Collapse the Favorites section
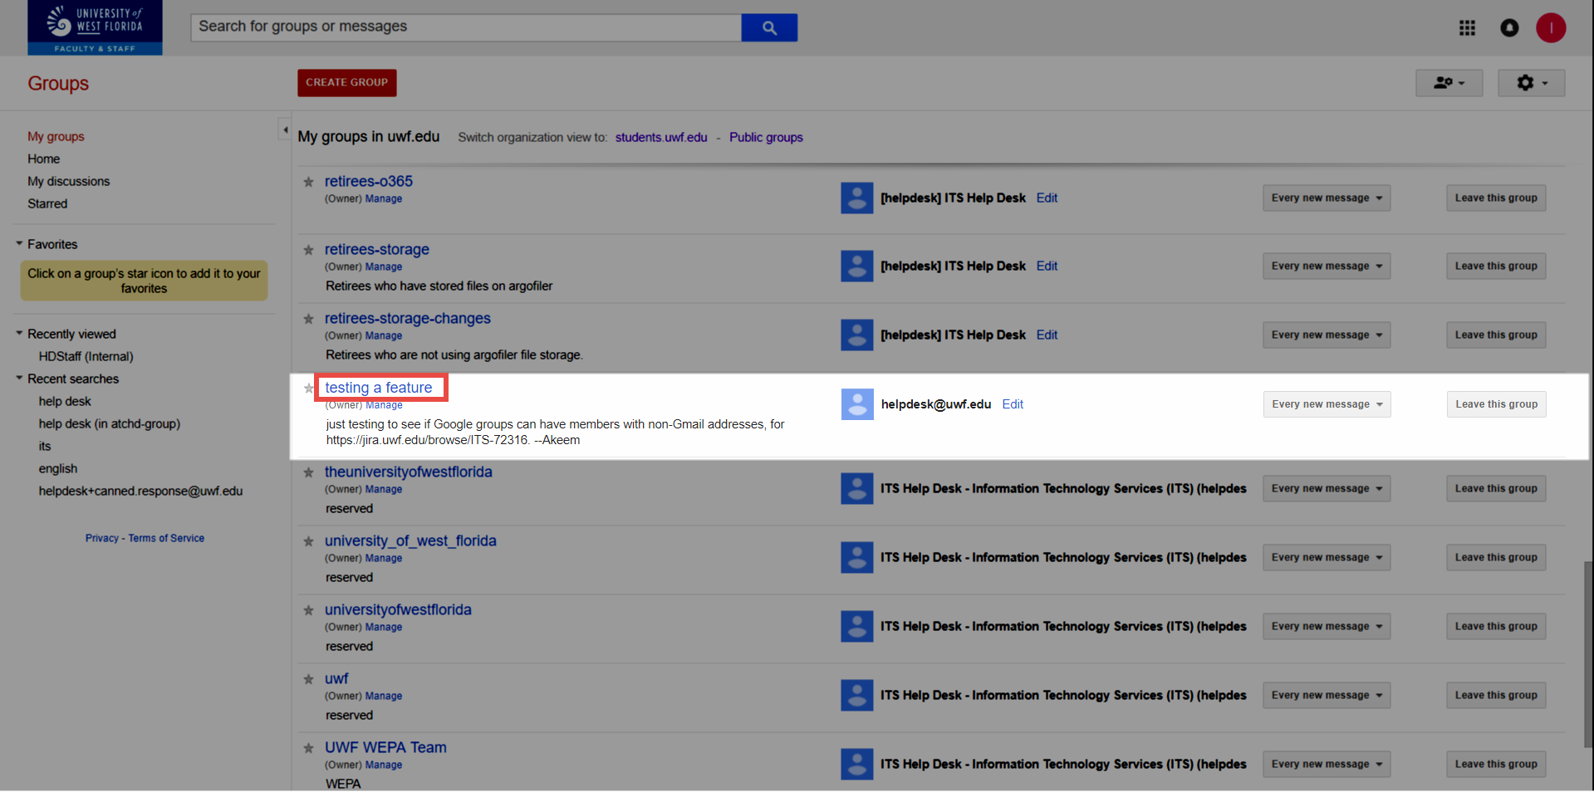The height and width of the screenshot is (792, 1594). [x=19, y=244]
